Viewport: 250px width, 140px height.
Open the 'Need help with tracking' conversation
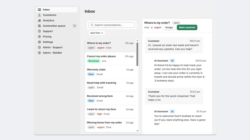point(110,85)
